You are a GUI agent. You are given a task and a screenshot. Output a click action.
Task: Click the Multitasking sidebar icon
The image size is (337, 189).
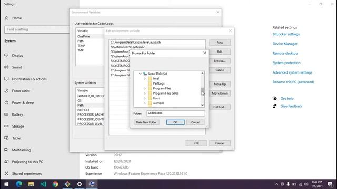(6, 150)
